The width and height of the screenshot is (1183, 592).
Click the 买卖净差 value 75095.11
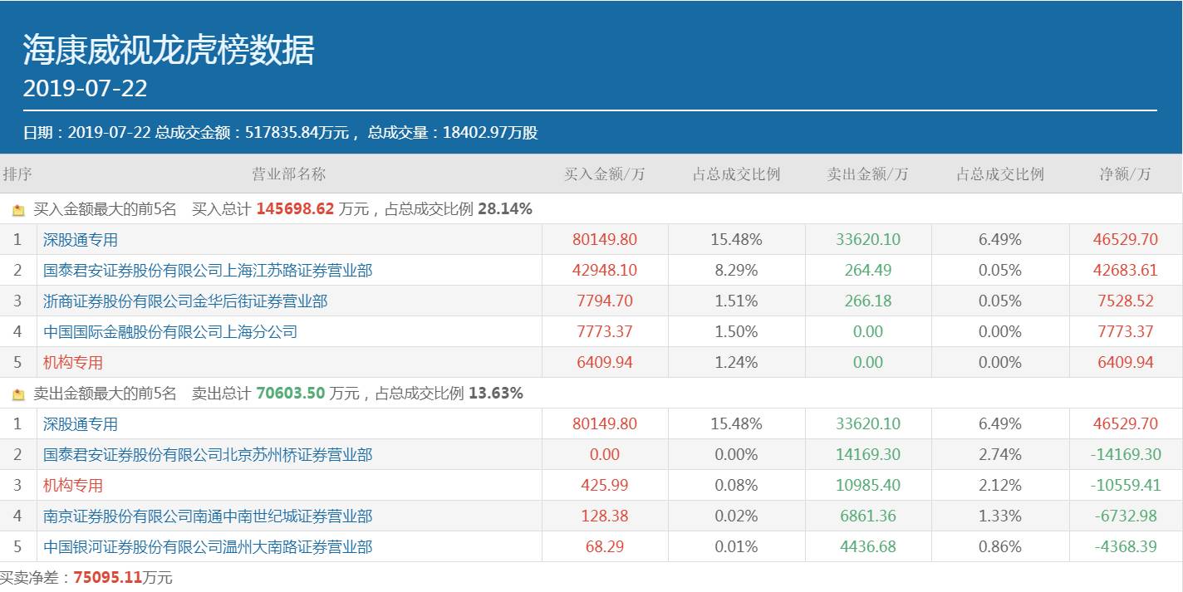tap(107, 578)
